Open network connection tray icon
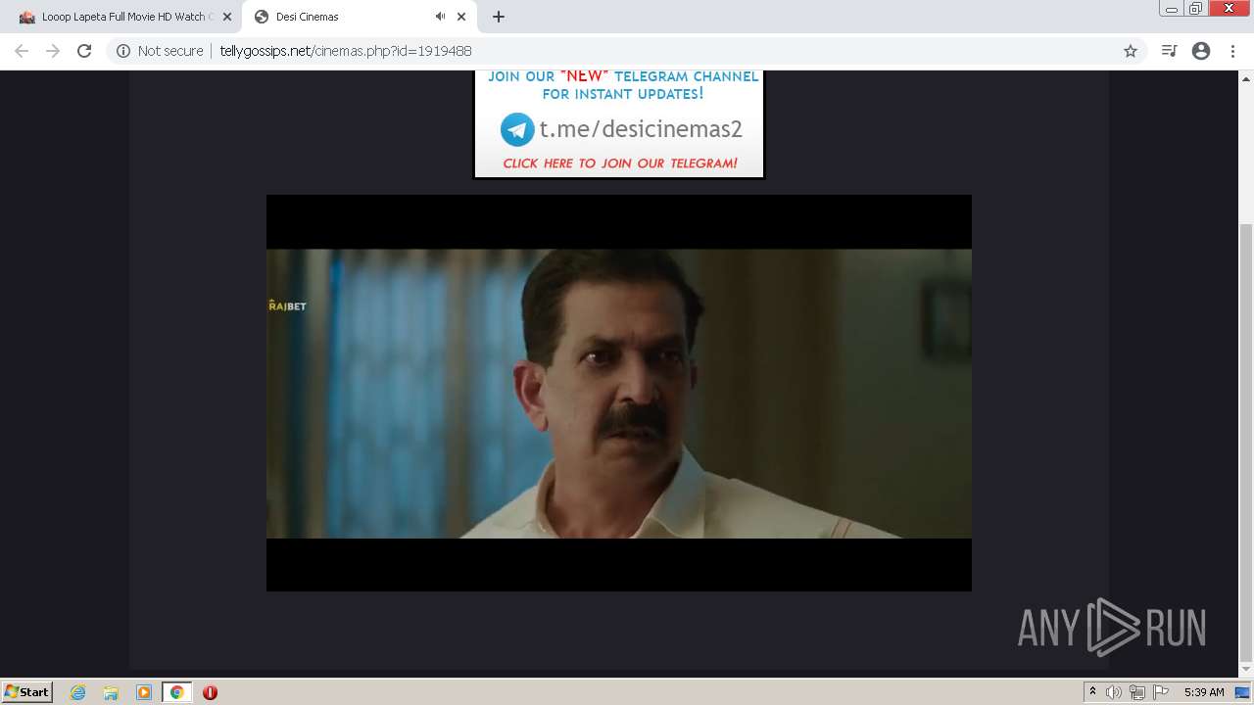This screenshot has width=1254, height=705. (x=1137, y=692)
